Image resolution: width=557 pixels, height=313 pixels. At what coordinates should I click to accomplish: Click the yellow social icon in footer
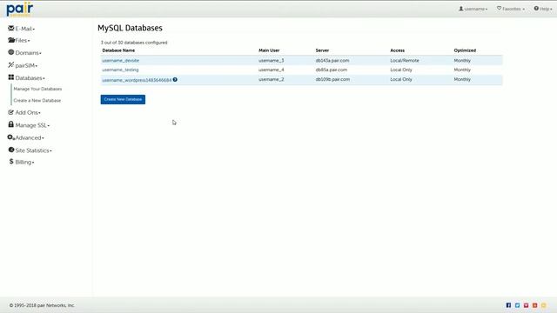(x=543, y=305)
